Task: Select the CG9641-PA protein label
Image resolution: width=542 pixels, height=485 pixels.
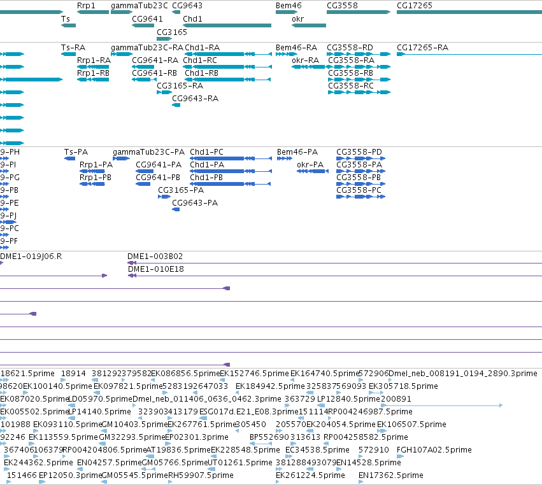Action: point(159,165)
